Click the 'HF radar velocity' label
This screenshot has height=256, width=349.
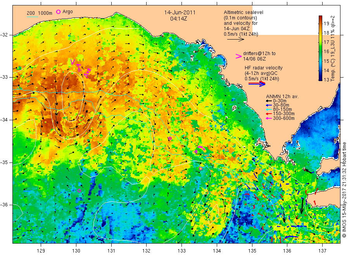point(264,67)
